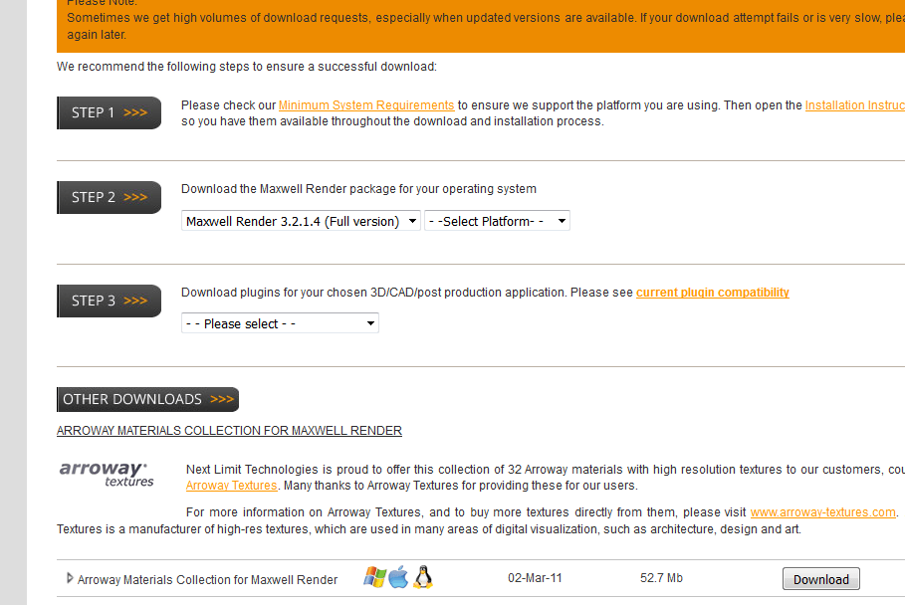Open the current plugin compatibility link

712,292
